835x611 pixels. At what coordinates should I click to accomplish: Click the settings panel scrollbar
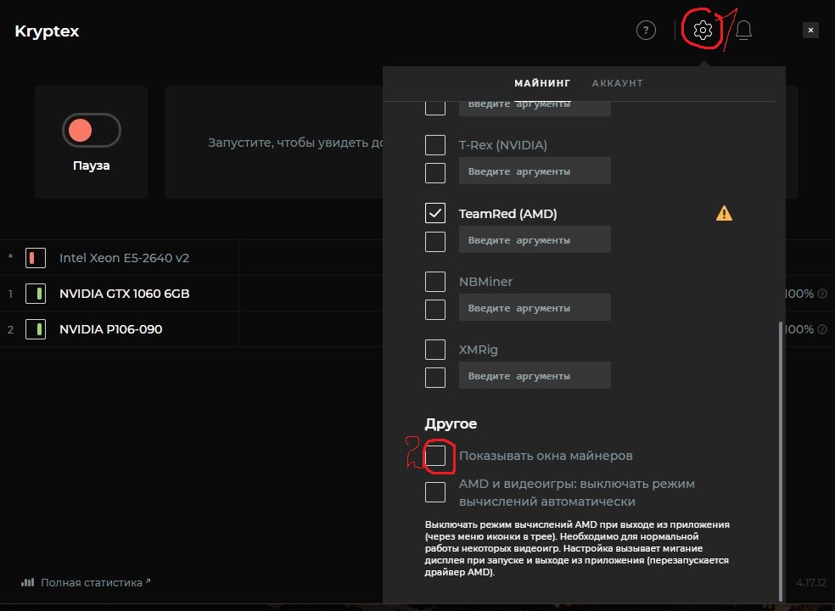pos(781,461)
